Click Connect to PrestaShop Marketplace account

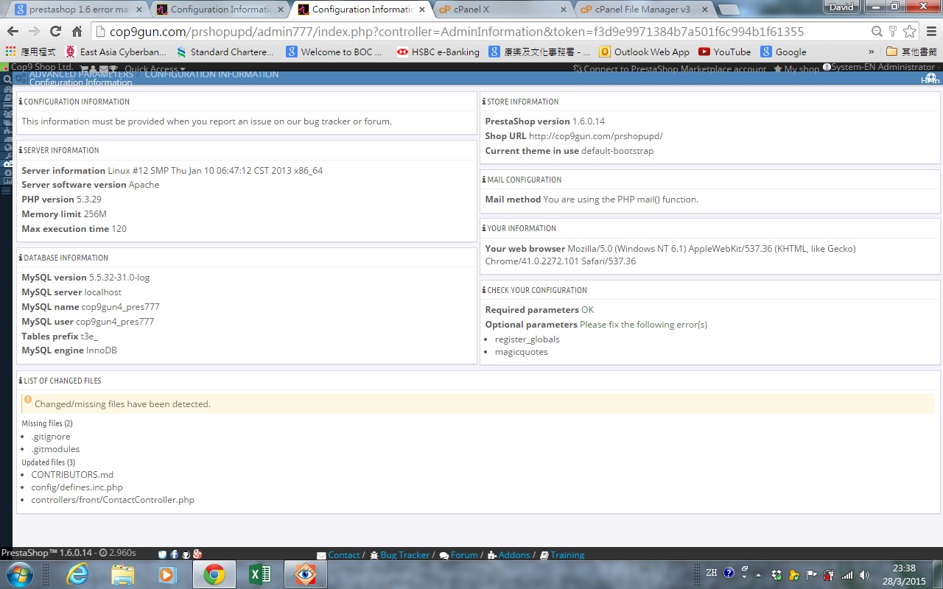coord(670,68)
